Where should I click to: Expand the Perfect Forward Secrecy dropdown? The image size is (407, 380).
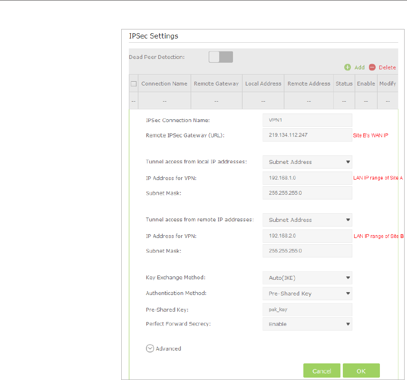coord(307,324)
